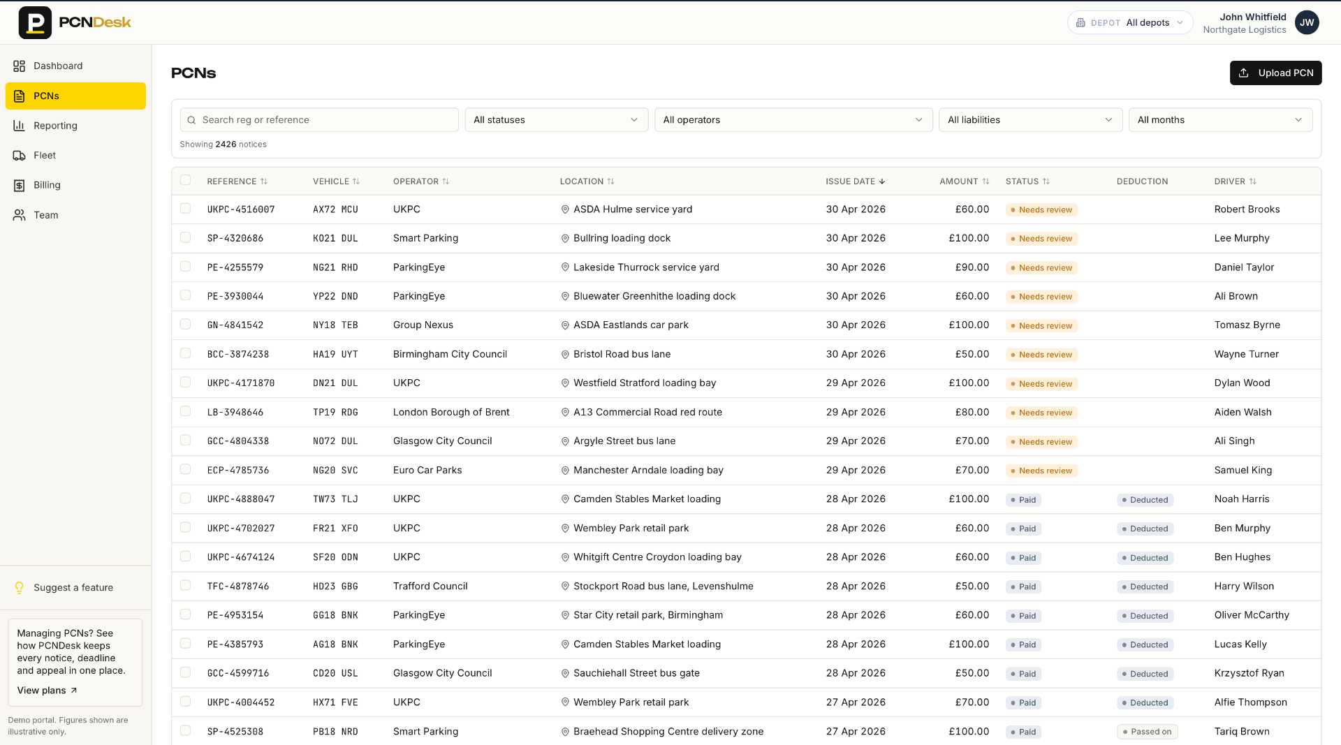Sort by Vehicle using its sort arrows

point(356,182)
